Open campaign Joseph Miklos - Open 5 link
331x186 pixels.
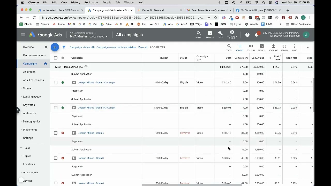click(91, 133)
